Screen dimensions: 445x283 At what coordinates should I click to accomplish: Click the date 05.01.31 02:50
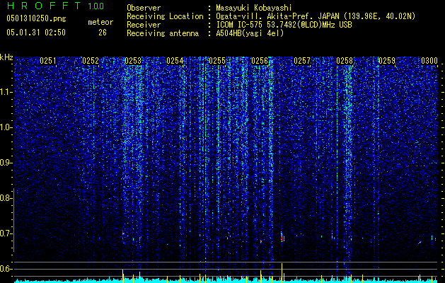point(36,33)
